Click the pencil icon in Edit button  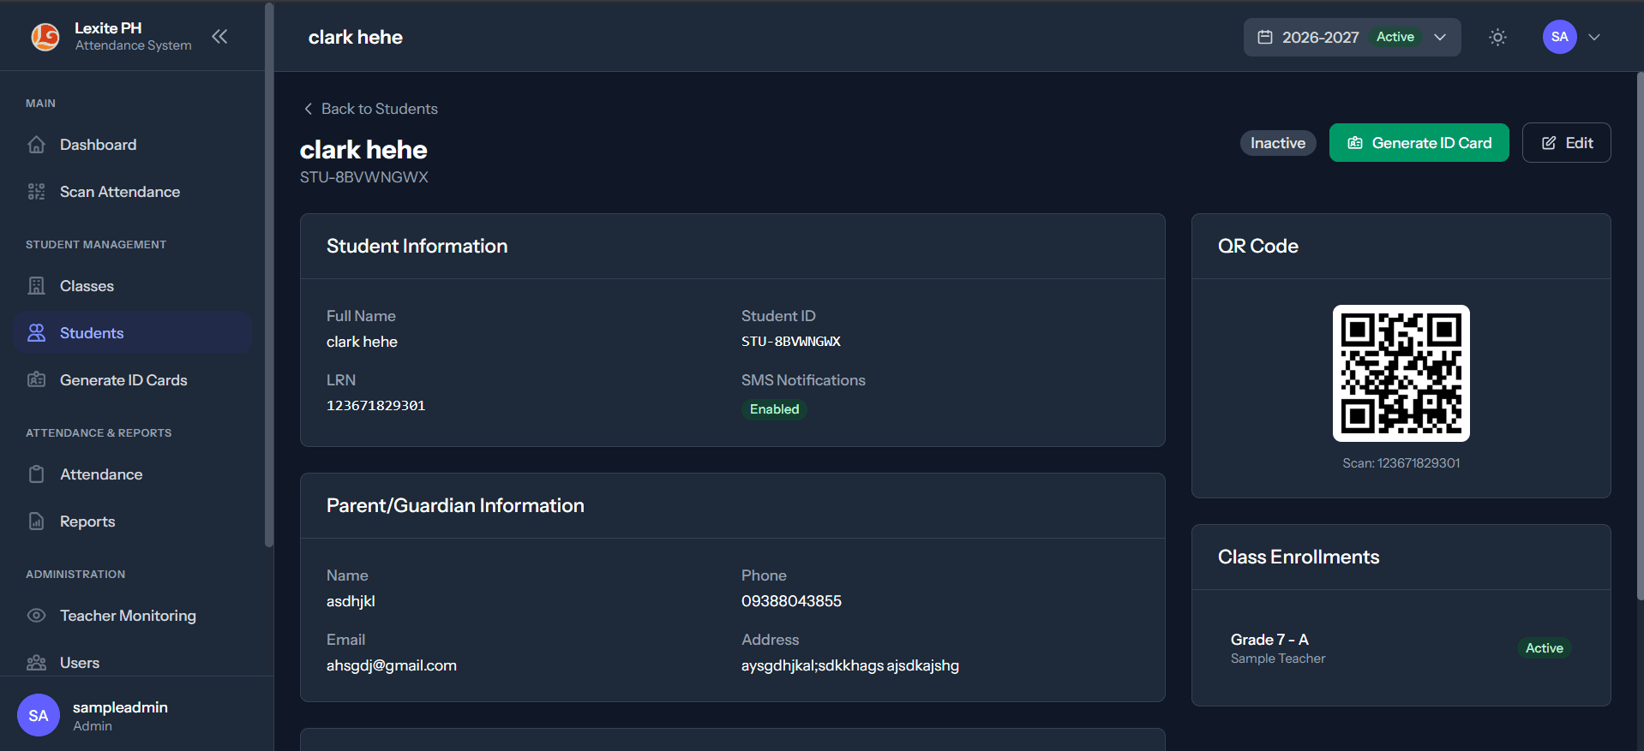click(x=1549, y=143)
